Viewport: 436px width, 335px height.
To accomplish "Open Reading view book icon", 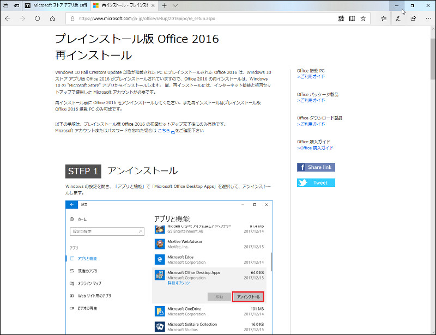I will 352,19.
